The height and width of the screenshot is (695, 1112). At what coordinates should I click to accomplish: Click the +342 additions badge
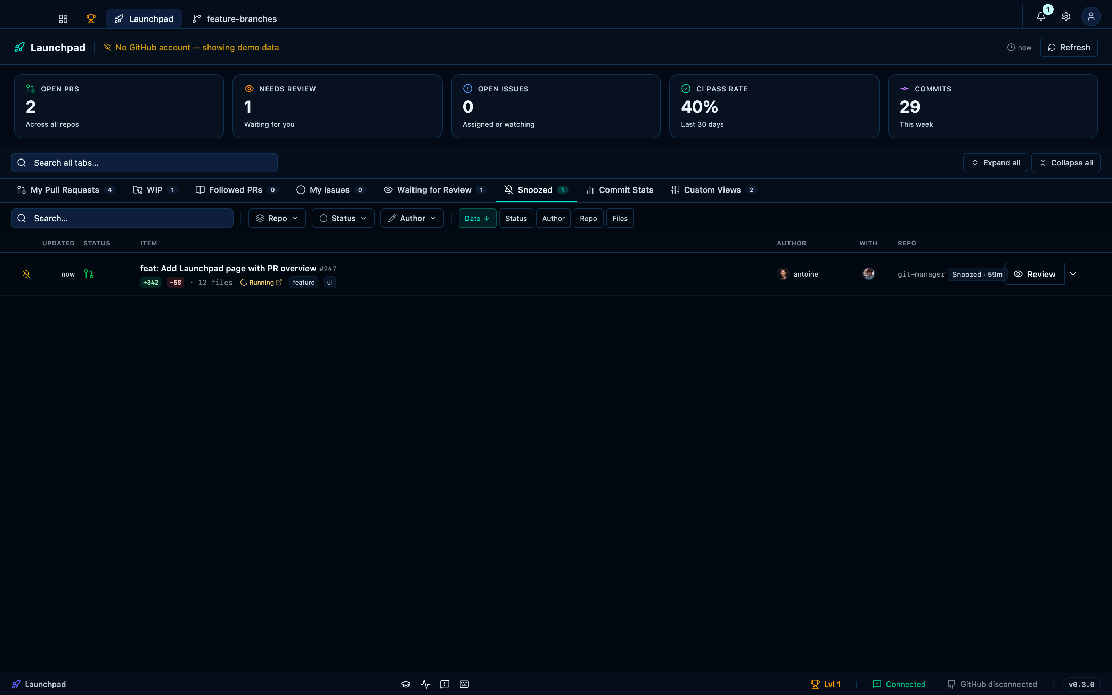pyautogui.click(x=151, y=282)
